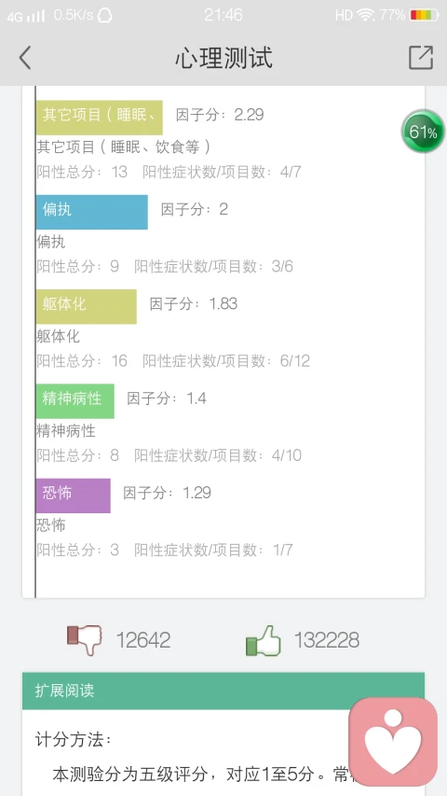Tap the 计分方法 heading text
This screenshot has width=447, height=796.
point(74,740)
